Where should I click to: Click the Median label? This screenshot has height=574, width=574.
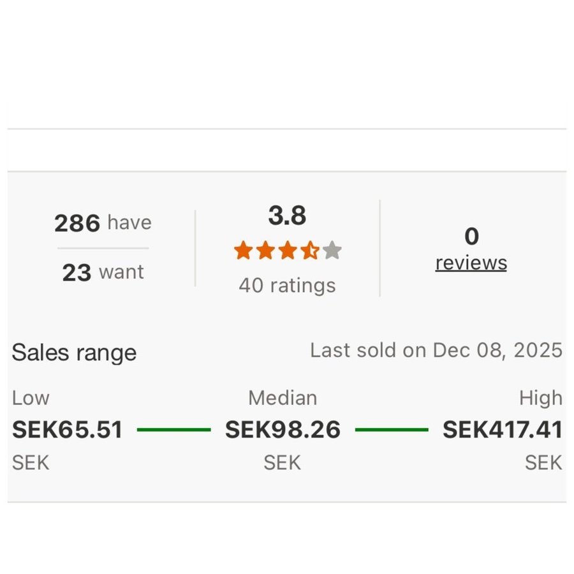[283, 398]
